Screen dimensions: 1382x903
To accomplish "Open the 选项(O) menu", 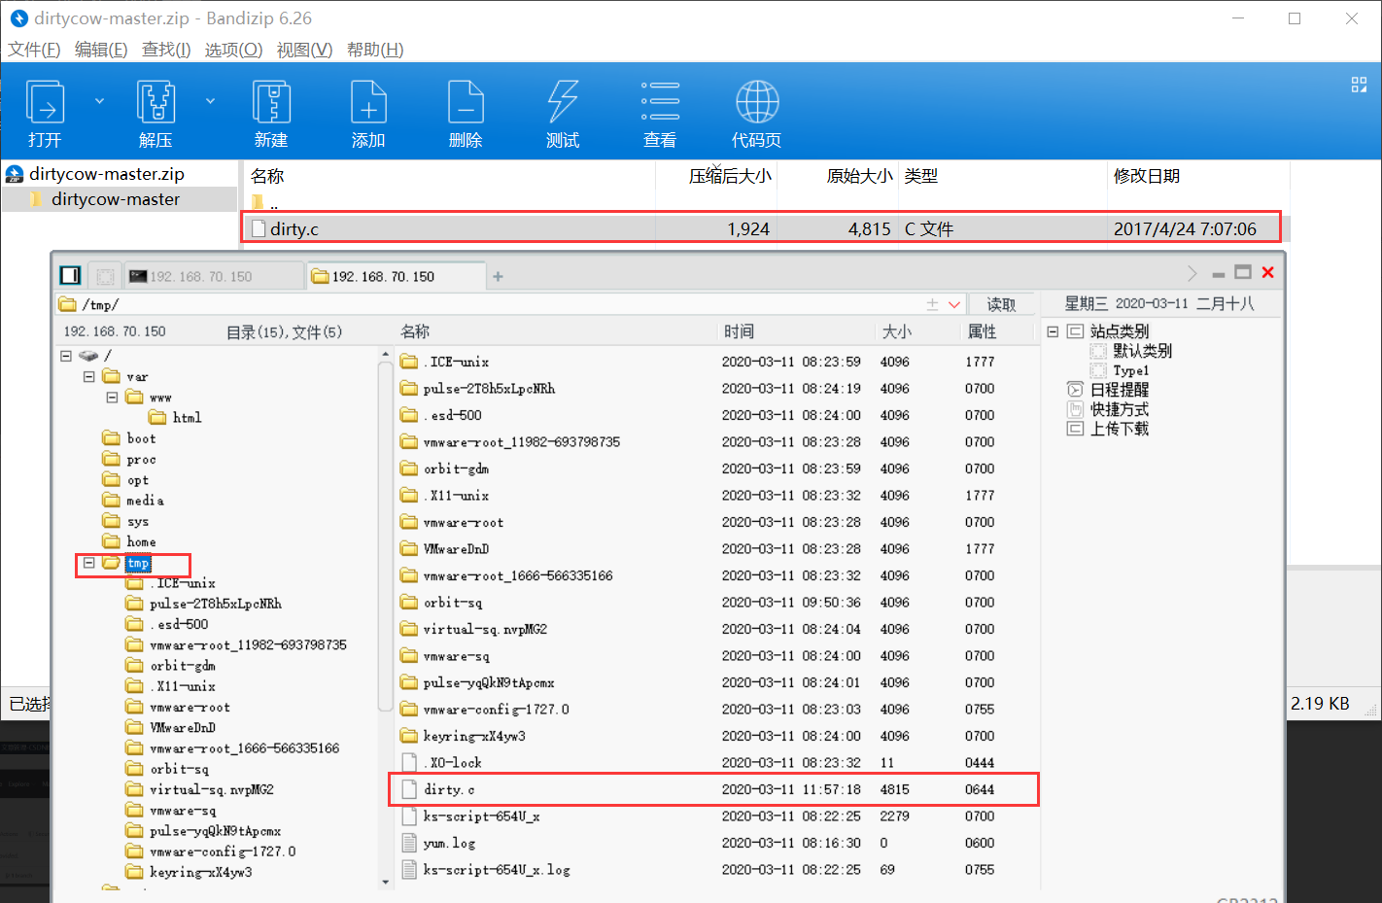I will 233,50.
